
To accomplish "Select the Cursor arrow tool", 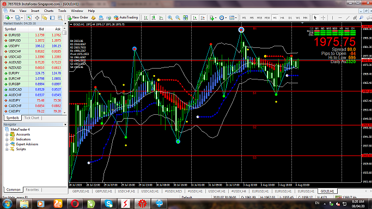I will tap(315, 18).
